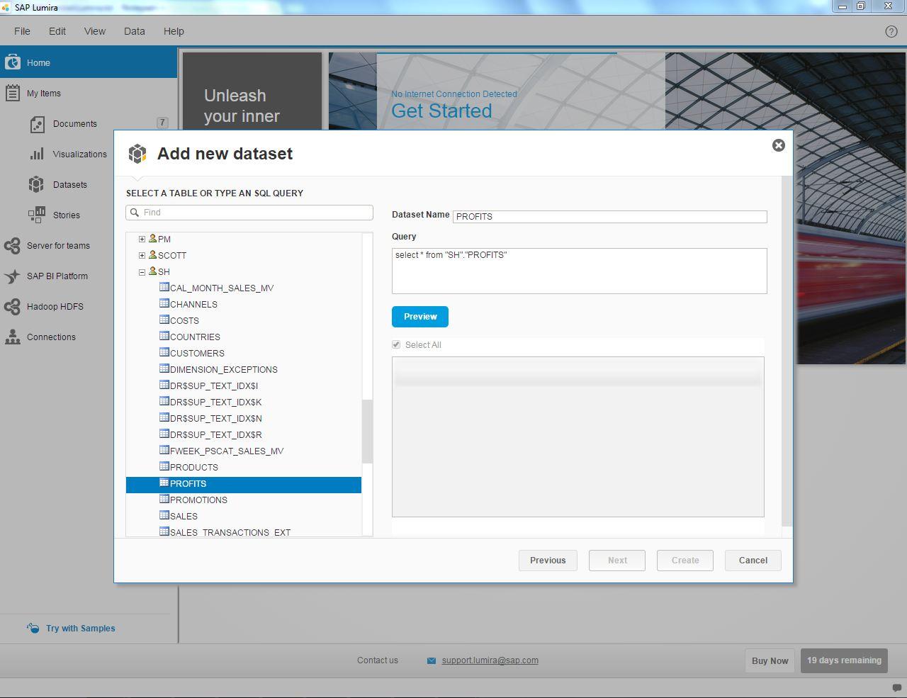The image size is (907, 698).
Task: Click the Contact us text
Action: click(378, 660)
